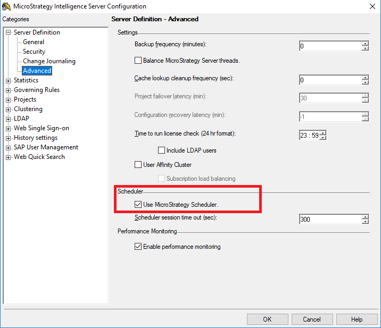Expand the Statistics category
The width and height of the screenshot is (381, 328).
tap(9, 81)
